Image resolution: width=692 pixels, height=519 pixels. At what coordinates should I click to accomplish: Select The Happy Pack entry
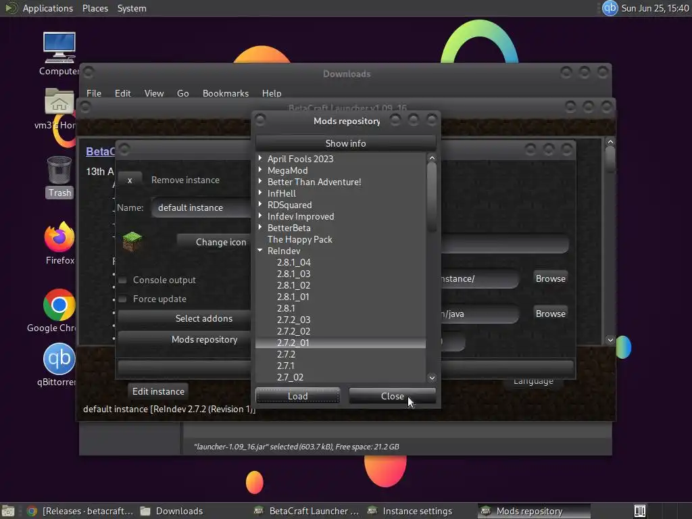[299, 239]
